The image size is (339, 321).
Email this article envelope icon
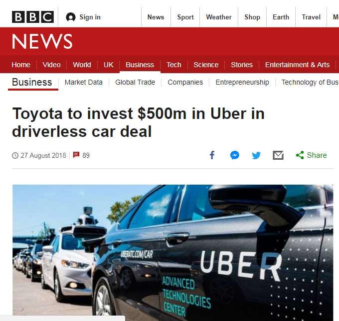278,155
